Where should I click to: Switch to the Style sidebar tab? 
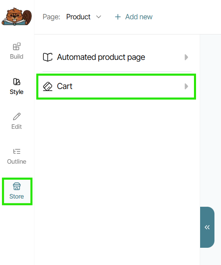tap(16, 87)
